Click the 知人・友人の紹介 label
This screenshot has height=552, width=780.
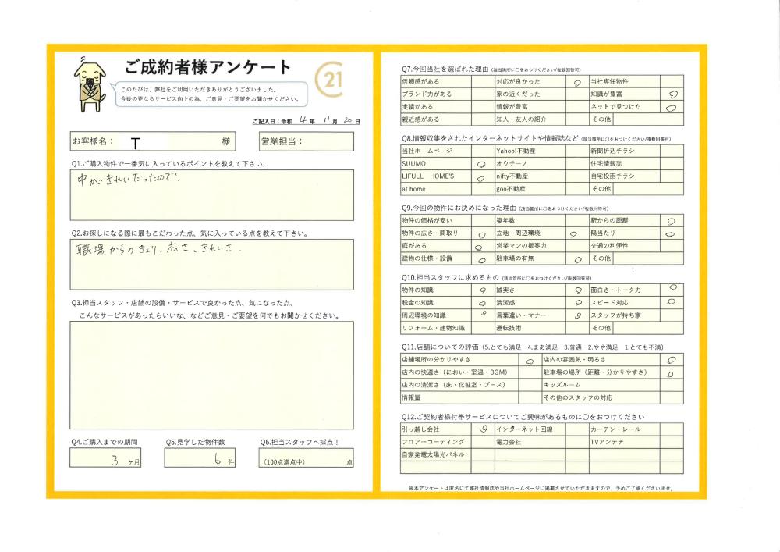[521, 119]
